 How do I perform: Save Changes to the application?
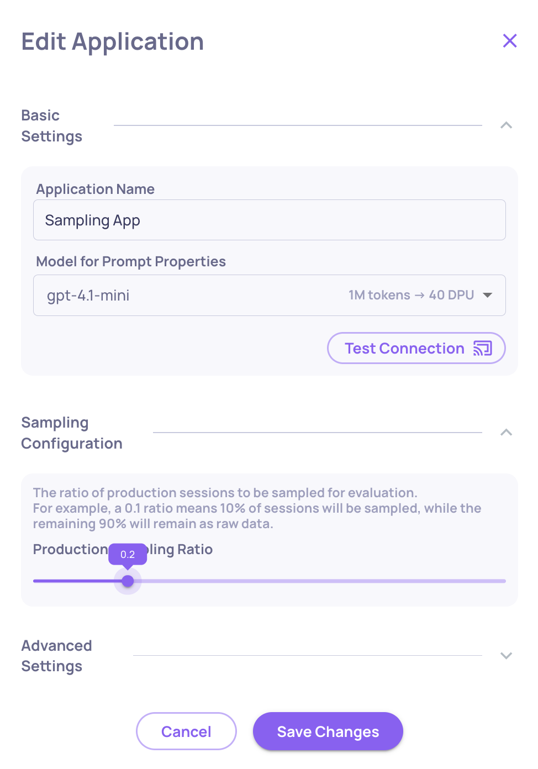pos(328,731)
